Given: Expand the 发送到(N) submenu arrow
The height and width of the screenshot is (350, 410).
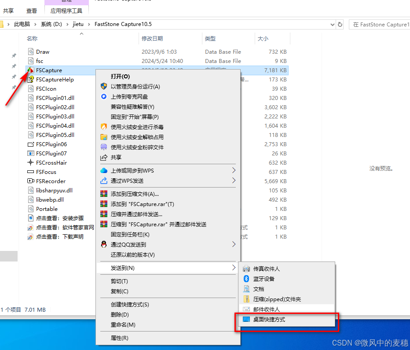Looking at the screenshot, I should click(234, 268).
